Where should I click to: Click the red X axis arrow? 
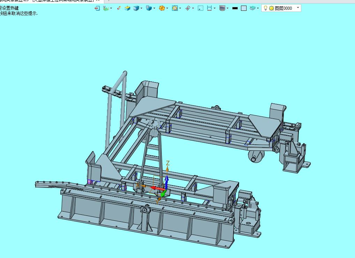coord(158,188)
